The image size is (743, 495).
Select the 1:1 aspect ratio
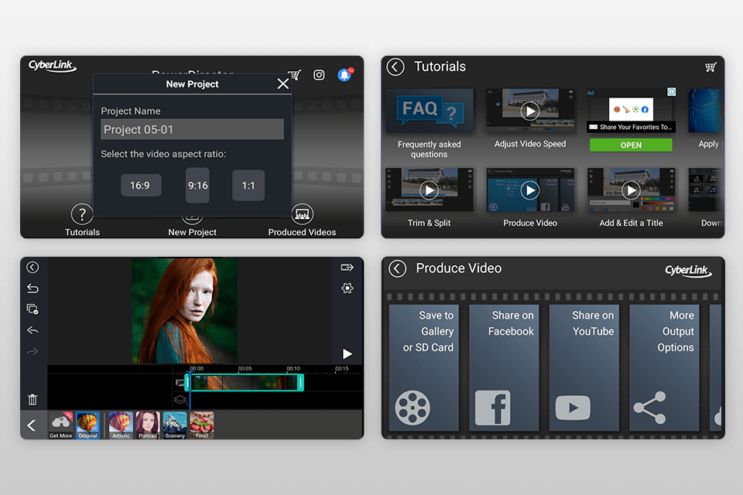pyautogui.click(x=248, y=185)
